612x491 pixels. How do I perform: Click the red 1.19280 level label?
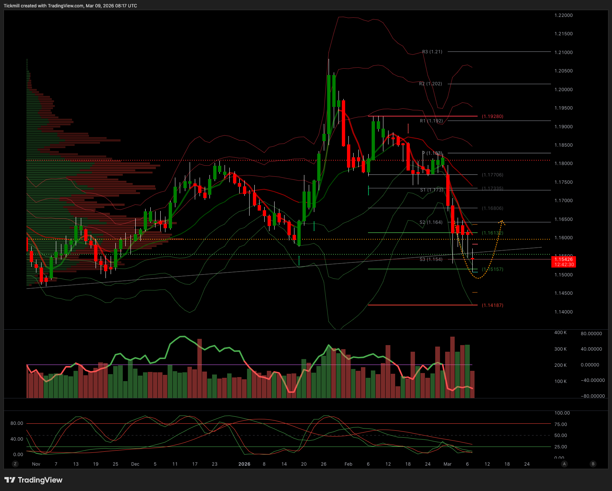(493, 117)
